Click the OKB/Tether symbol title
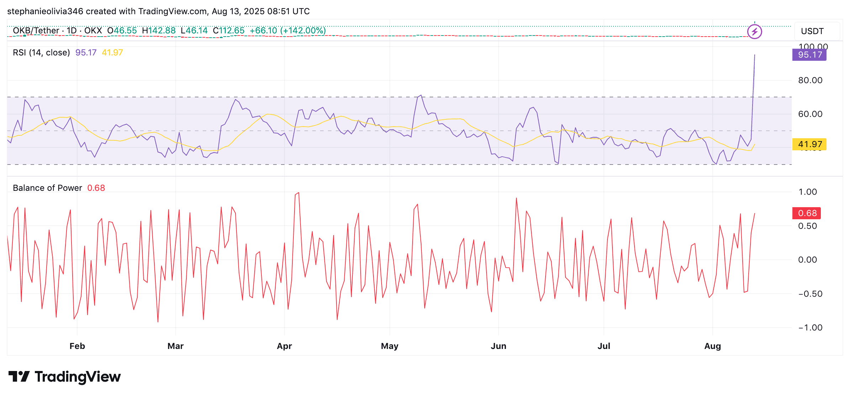The image size is (850, 398). pos(36,31)
